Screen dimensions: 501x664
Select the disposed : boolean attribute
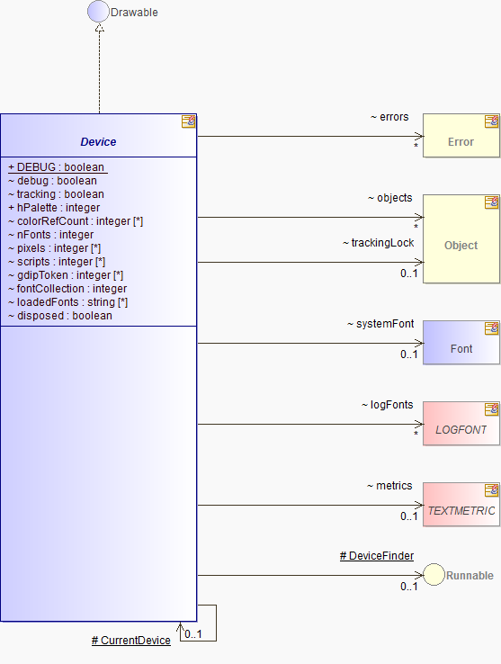pos(60,316)
